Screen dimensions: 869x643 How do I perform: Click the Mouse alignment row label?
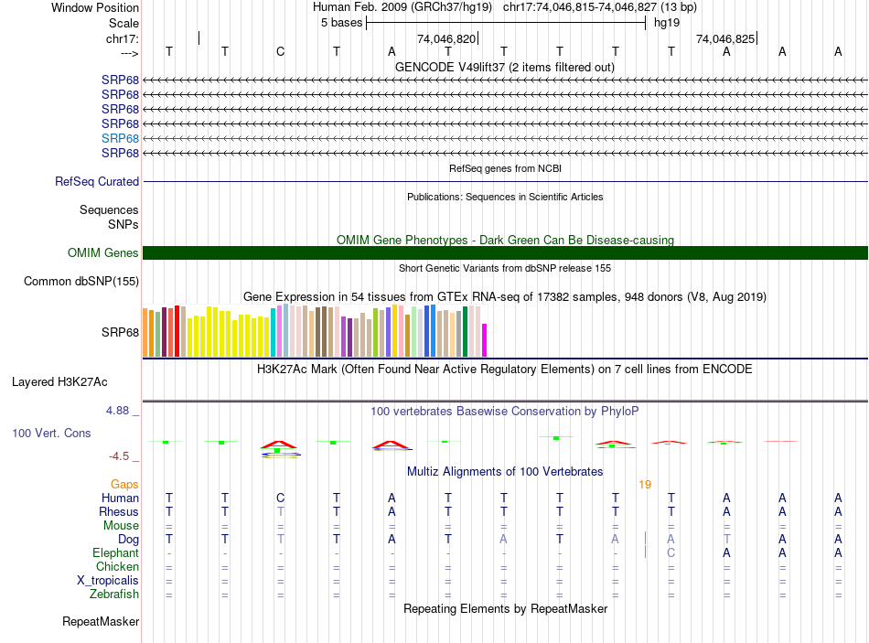121,526
